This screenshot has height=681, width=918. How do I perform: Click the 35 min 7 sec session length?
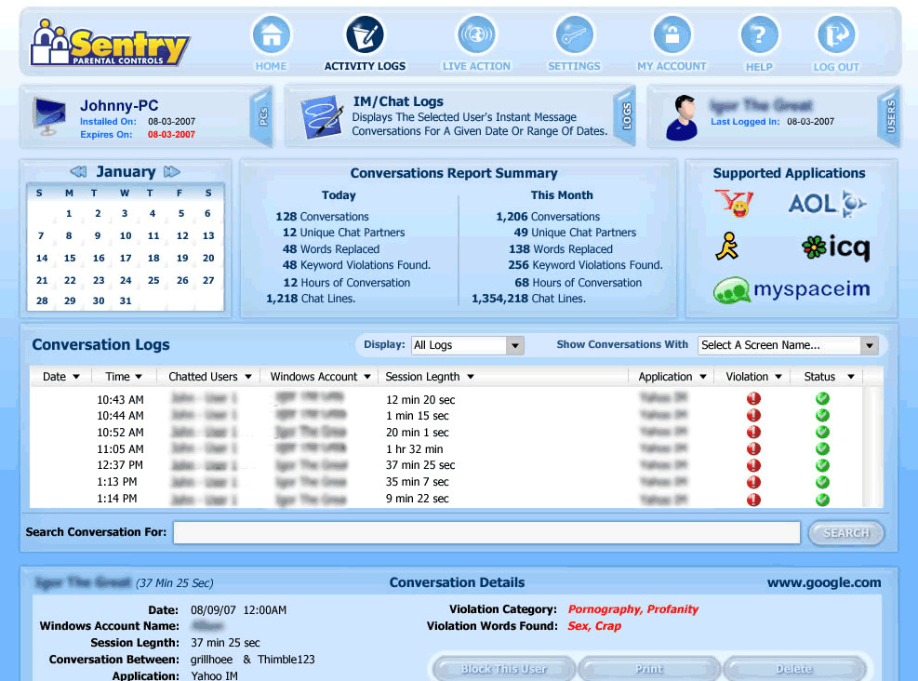click(x=418, y=481)
